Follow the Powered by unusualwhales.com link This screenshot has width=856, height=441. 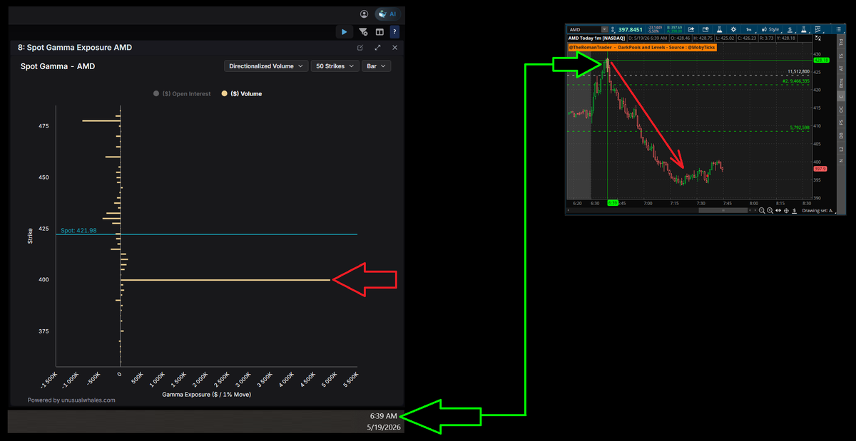tap(71, 400)
